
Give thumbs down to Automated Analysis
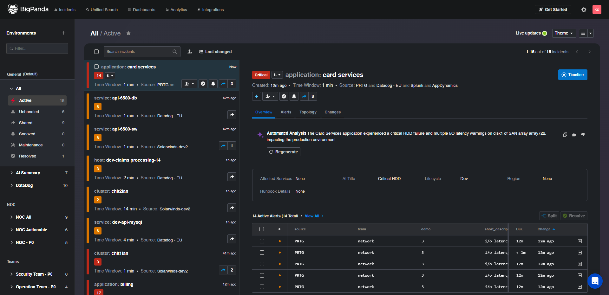[583, 135]
